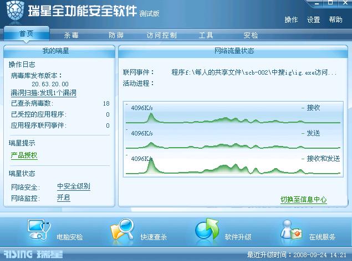352x261 pixels.
Task: Open the 工具 tools tab
Action: [206, 35]
